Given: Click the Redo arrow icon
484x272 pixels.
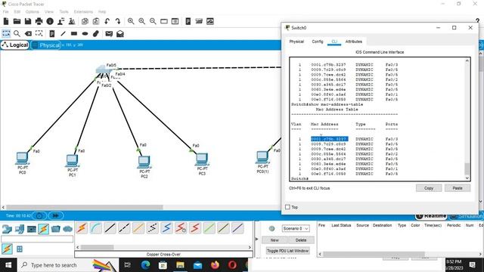Looking at the screenshot, I should (x=118, y=21).
